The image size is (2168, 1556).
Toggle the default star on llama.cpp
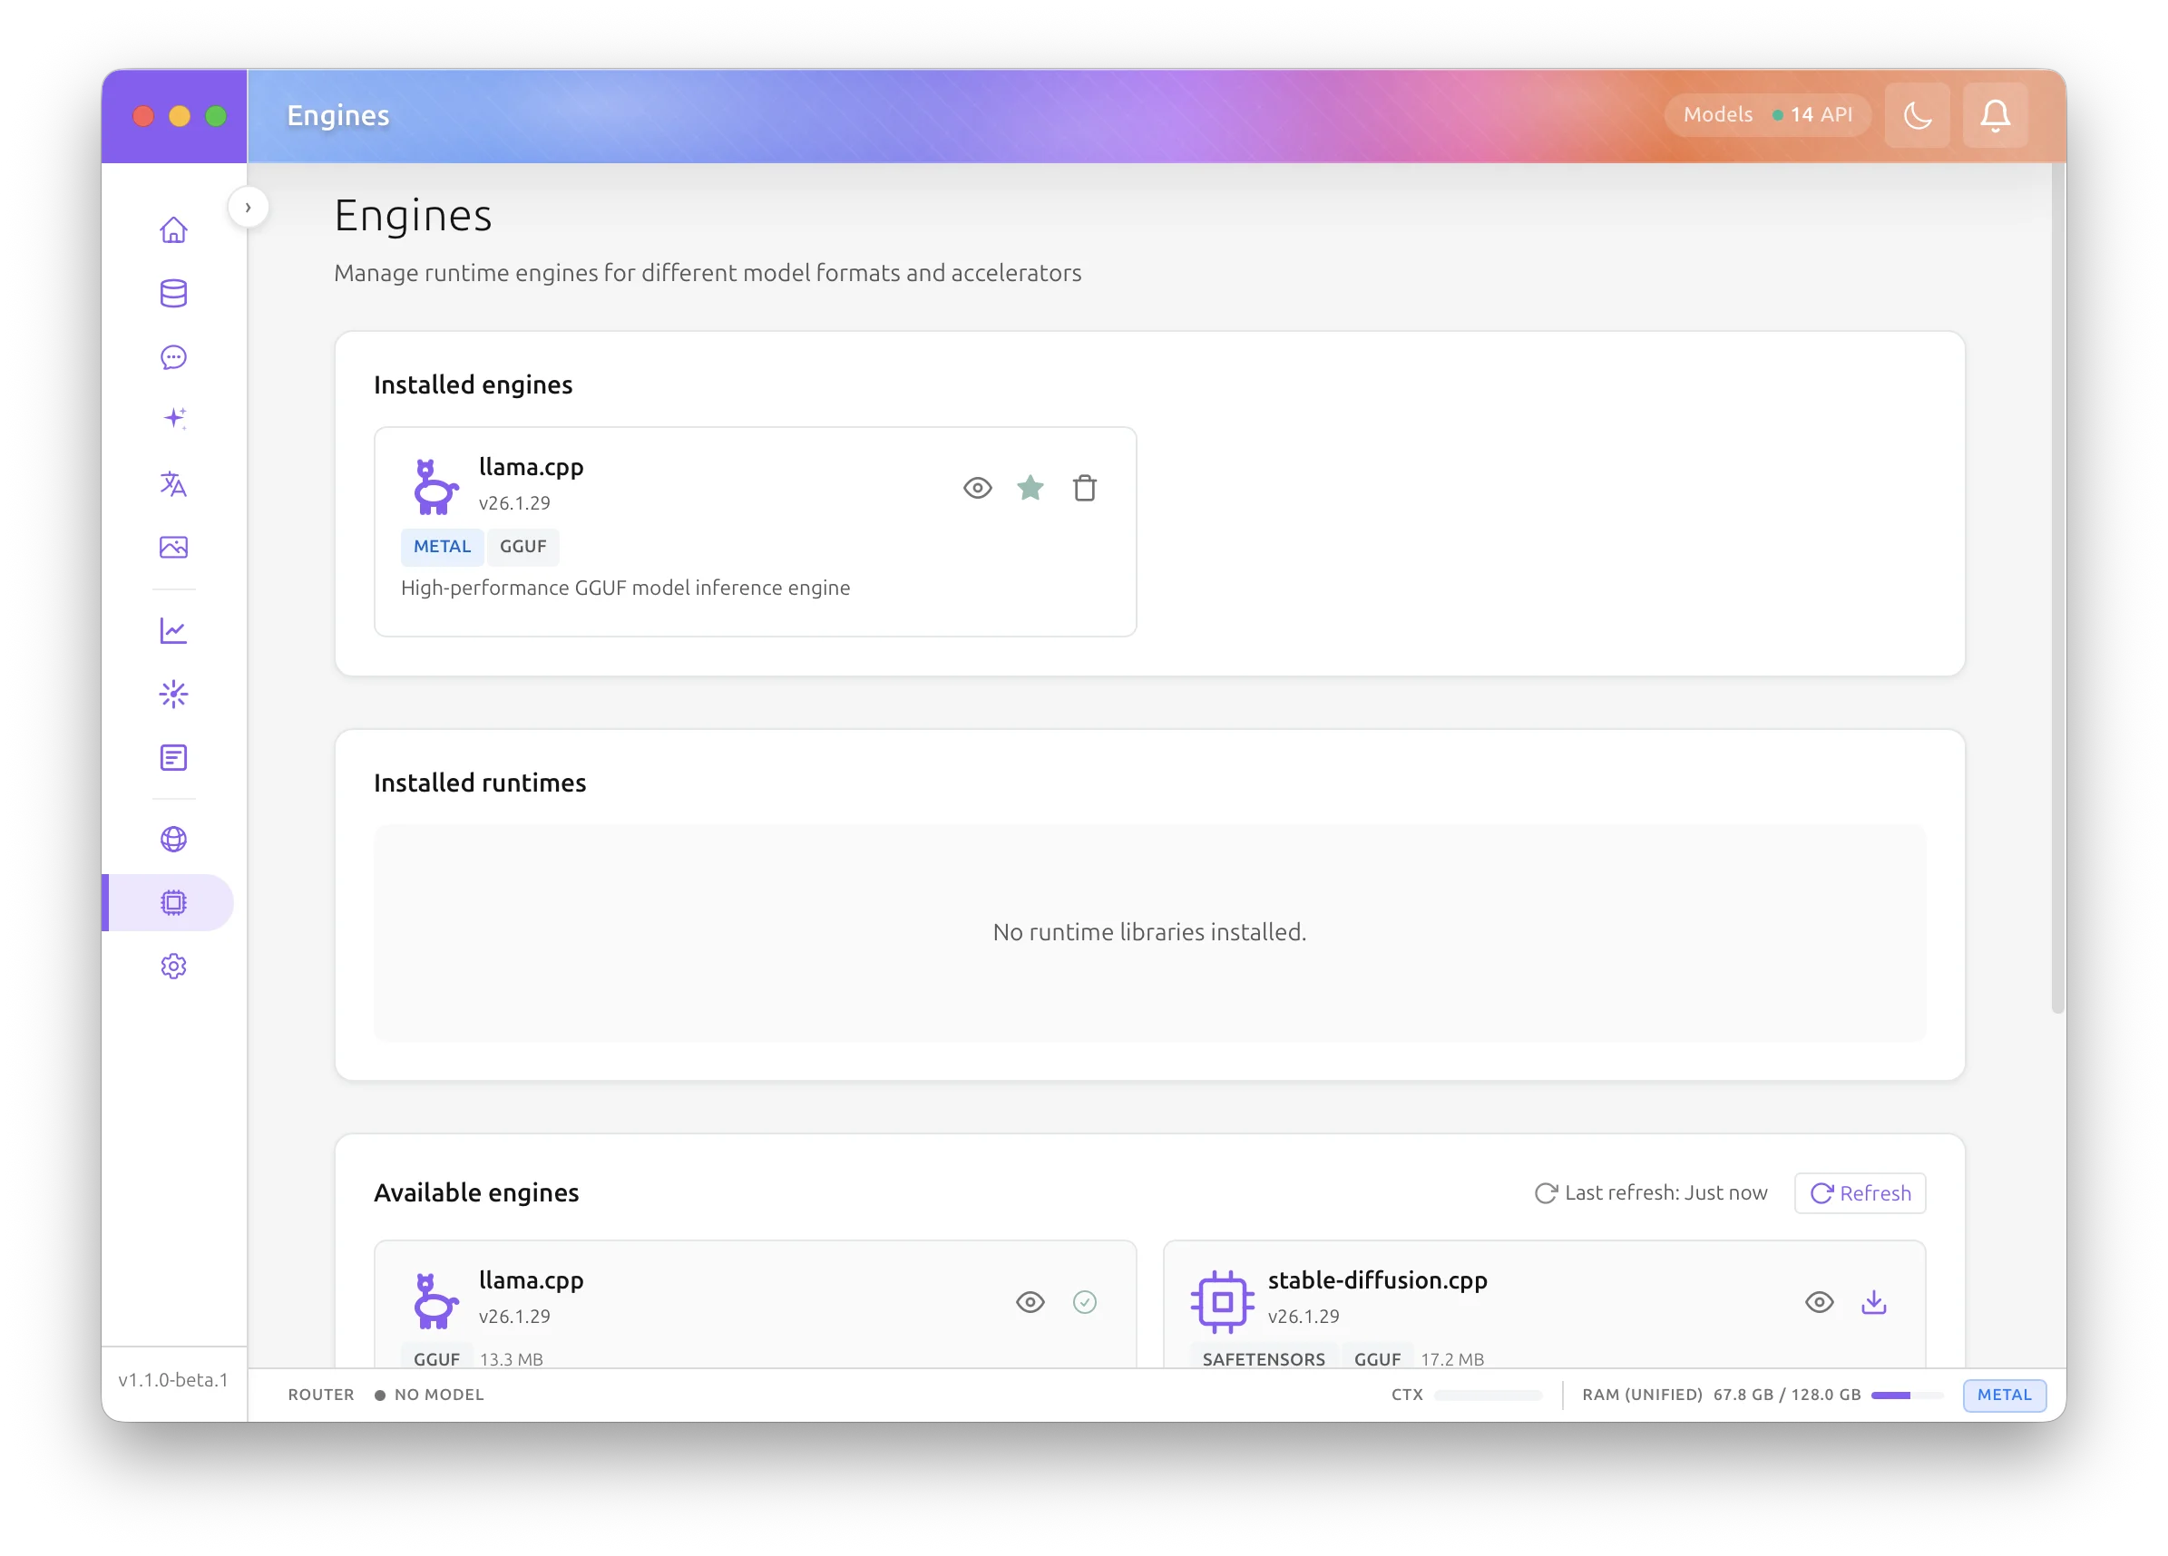pos(1030,489)
